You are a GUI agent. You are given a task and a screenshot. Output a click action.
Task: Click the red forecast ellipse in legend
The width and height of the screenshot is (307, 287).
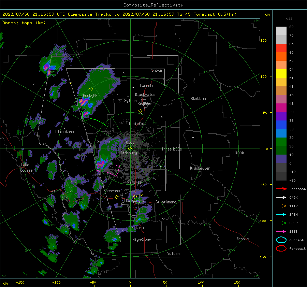pos(281,248)
